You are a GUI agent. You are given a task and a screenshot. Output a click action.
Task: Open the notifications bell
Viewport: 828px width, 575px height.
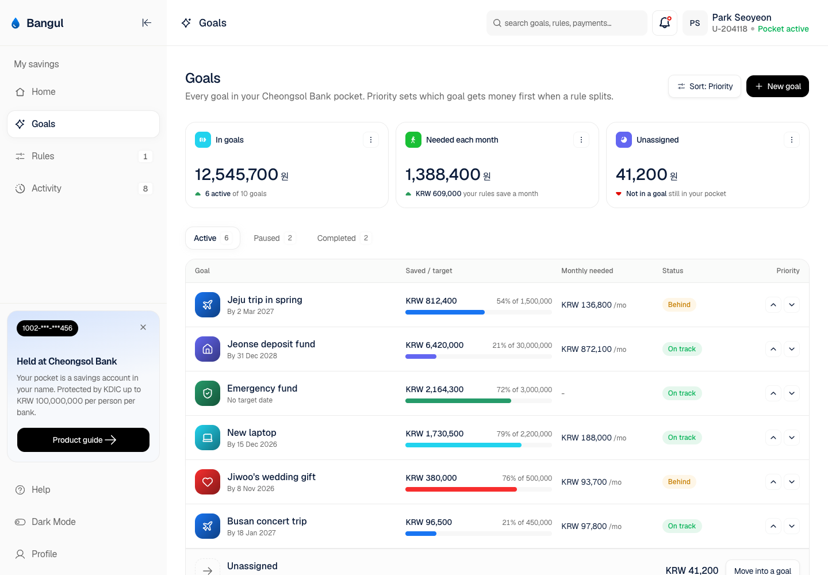click(x=665, y=23)
